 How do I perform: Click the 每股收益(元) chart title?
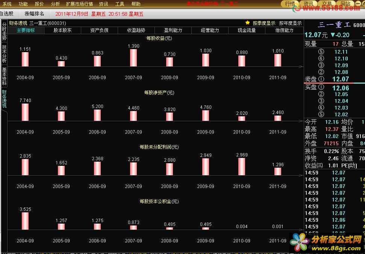tap(159, 38)
